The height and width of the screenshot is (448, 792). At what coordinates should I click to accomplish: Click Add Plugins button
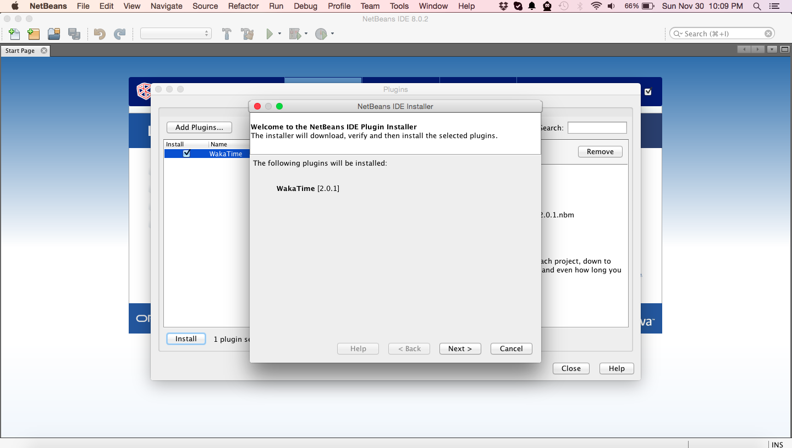(x=199, y=128)
